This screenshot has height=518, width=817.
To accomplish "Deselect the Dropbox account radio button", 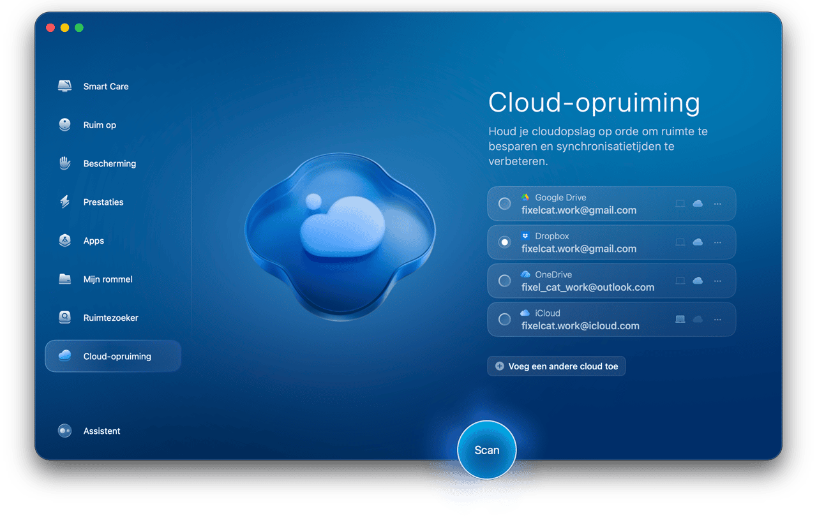I will (x=505, y=242).
